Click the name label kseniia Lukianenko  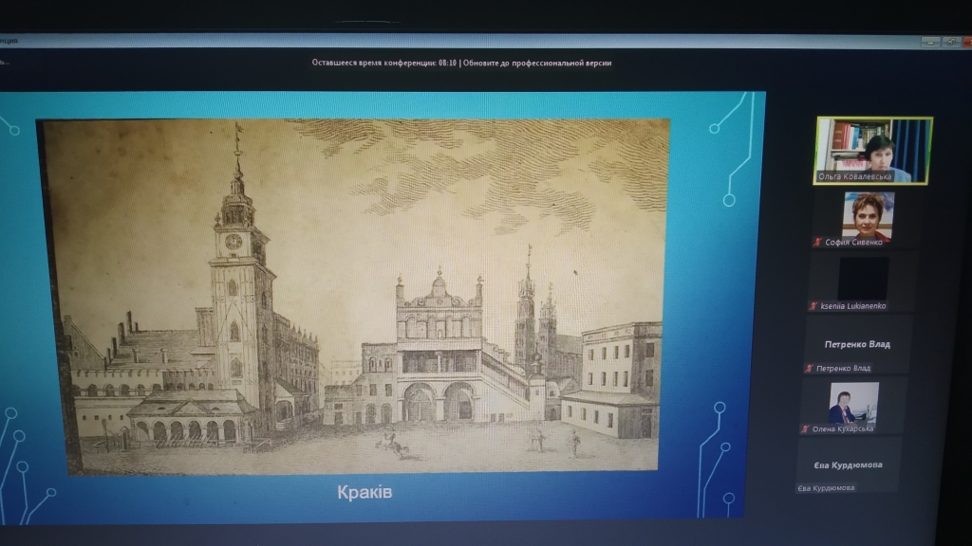[x=853, y=306]
